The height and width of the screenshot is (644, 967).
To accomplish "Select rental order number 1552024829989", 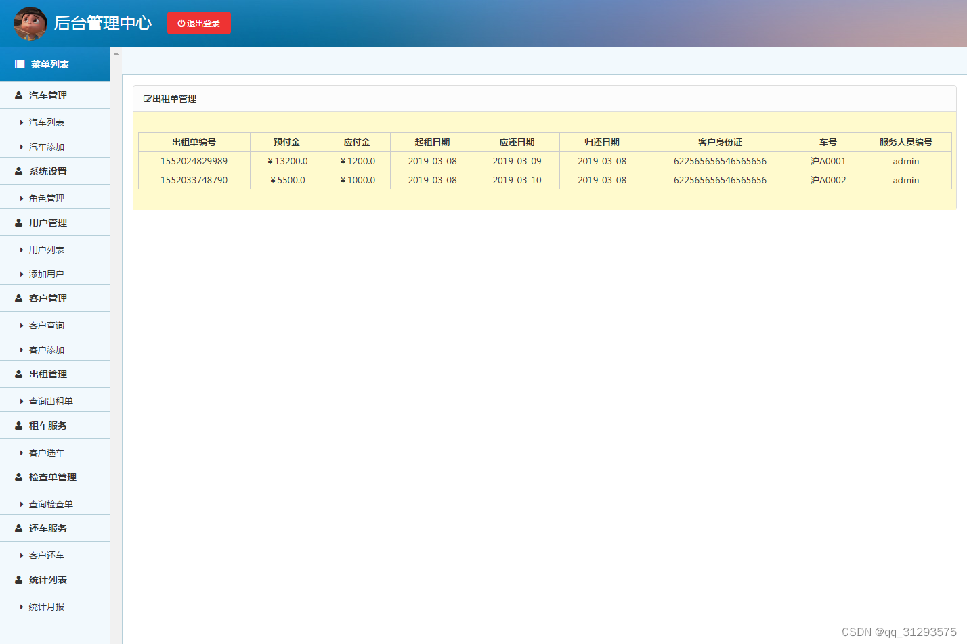I will coord(194,161).
